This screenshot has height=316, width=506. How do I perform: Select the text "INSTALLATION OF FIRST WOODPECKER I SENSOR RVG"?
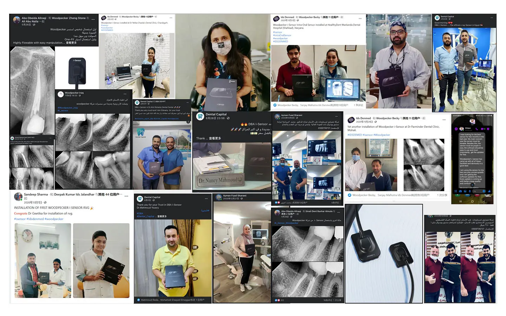[52, 208]
